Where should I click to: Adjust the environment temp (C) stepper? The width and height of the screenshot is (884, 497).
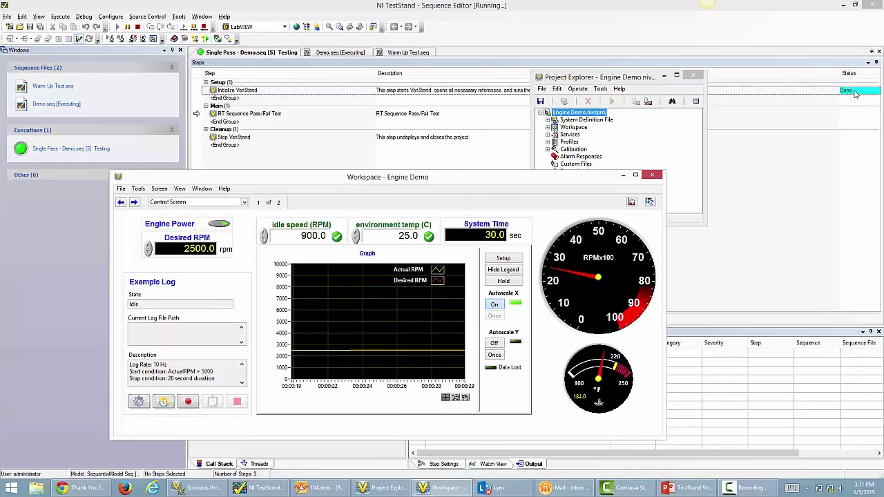[356, 236]
